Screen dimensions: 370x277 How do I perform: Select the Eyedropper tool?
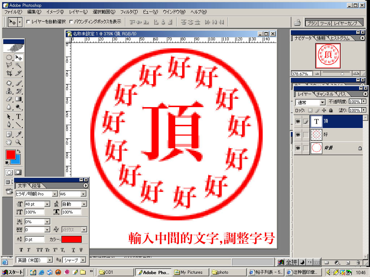coord(18,134)
